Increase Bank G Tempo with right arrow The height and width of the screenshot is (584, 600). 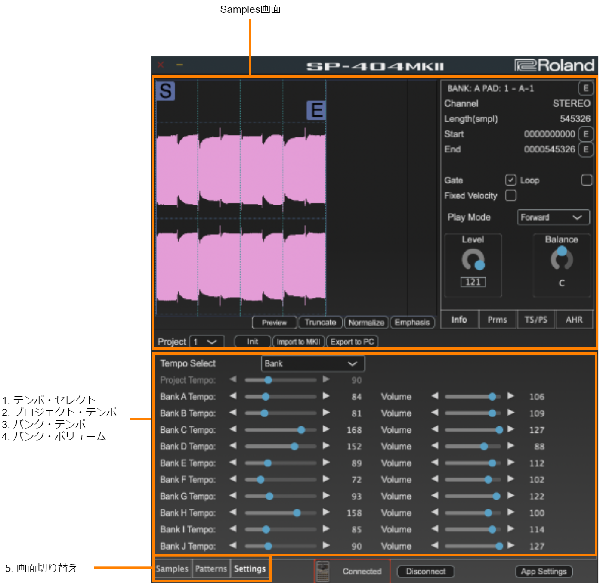[326, 496]
